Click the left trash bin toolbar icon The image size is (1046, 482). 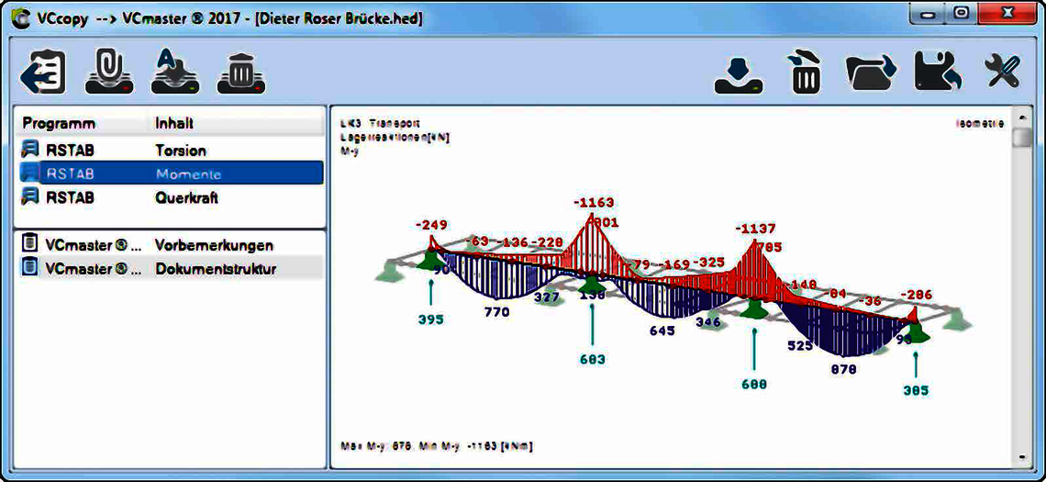[x=240, y=74]
